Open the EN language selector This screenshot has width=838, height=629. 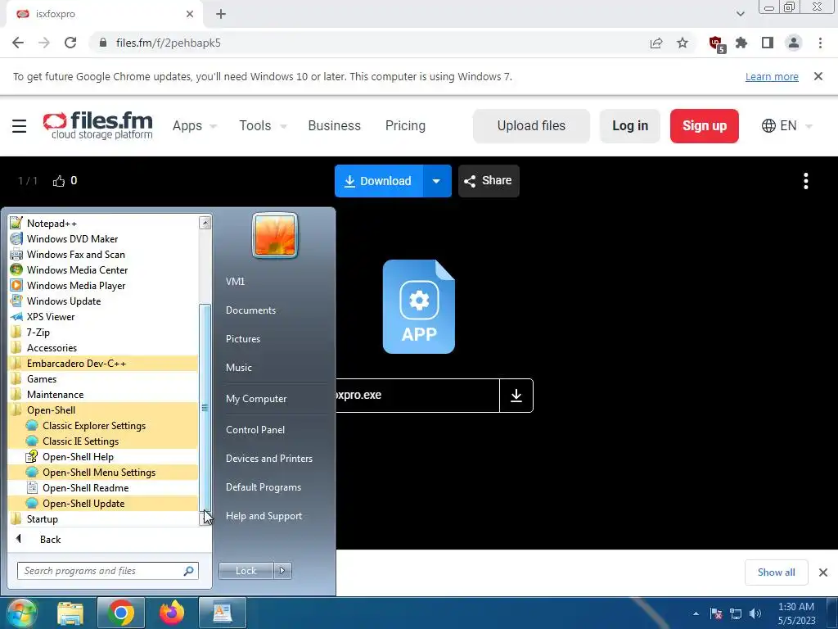coord(786,125)
